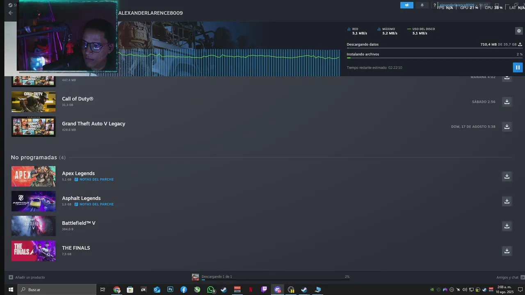The height and width of the screenshot is (295, 525).
Task: Open Grand Theft Auto V Legacy thumbnail
Action: pyautogui.click(x=33, y=127)
